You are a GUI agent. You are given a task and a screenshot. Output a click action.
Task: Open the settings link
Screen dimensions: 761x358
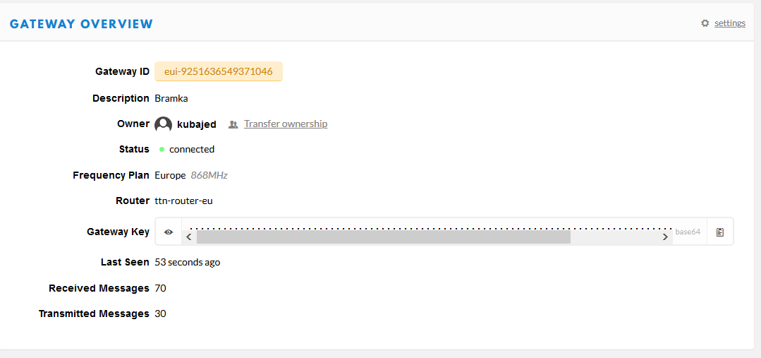click(729, 23)
